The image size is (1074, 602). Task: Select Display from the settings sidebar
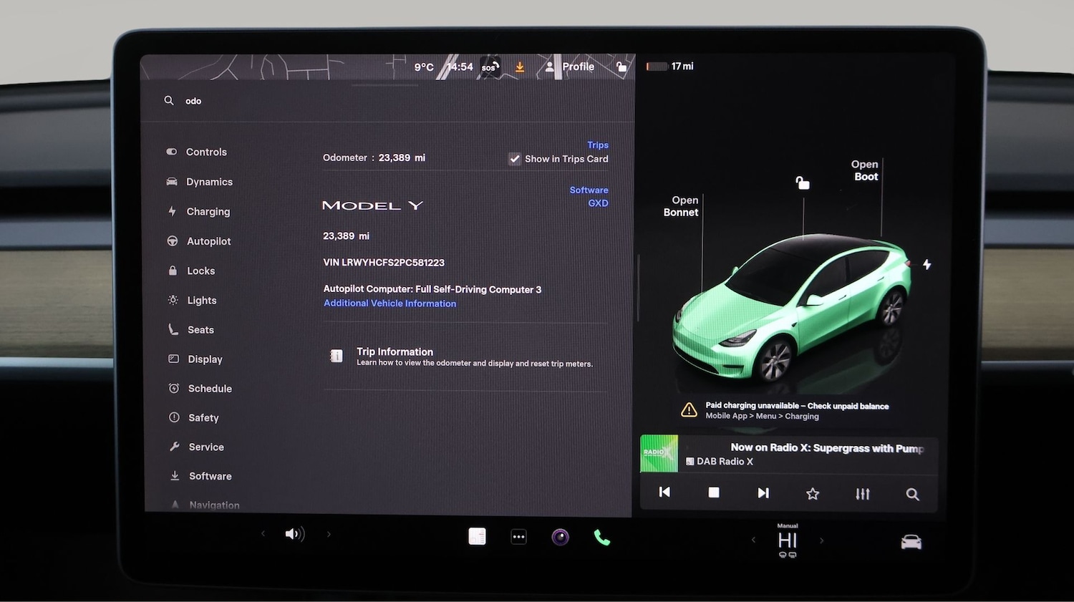(x=205, y=359)
